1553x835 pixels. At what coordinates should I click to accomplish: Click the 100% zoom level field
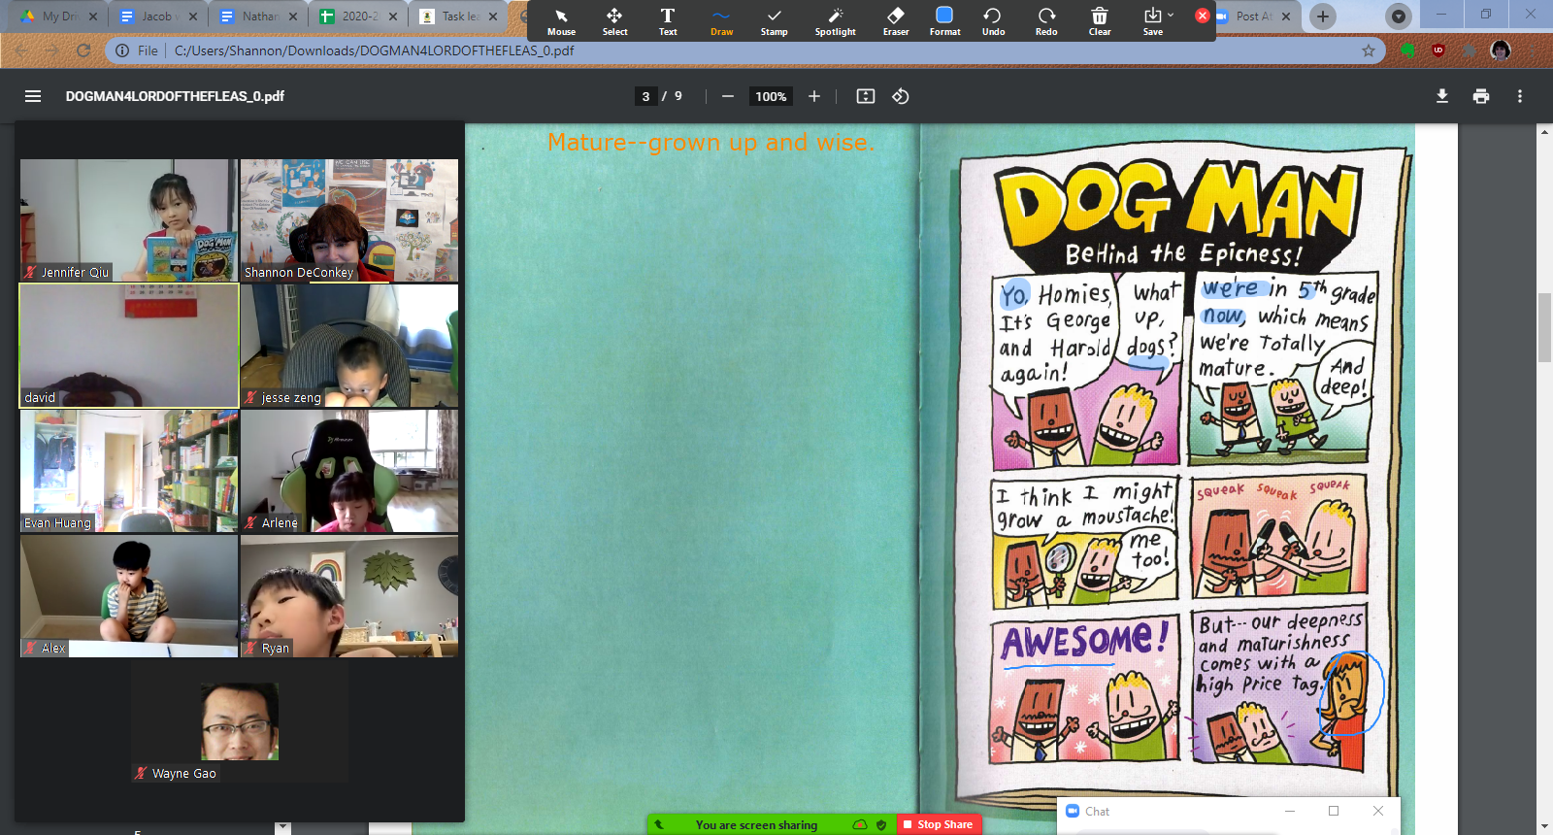click(771, 96)
